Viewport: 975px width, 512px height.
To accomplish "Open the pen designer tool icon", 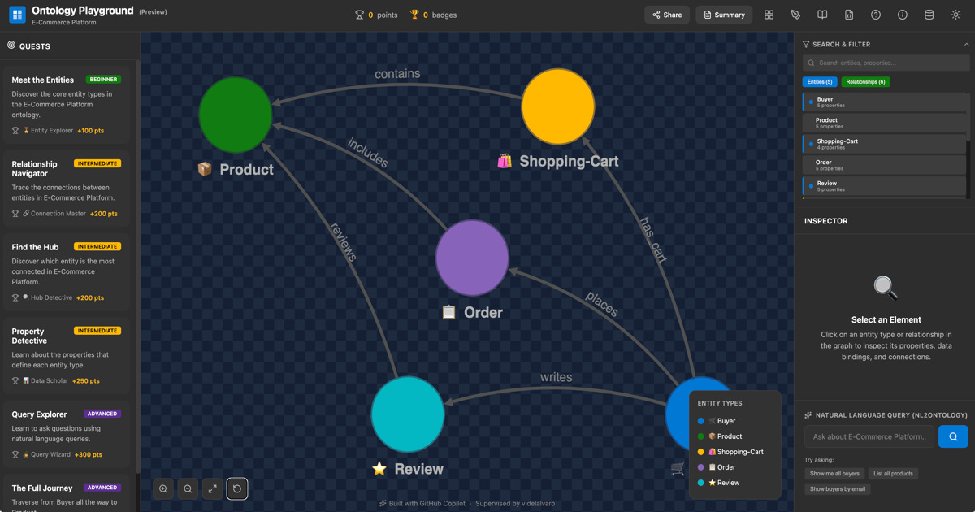I will coord(795,15).
